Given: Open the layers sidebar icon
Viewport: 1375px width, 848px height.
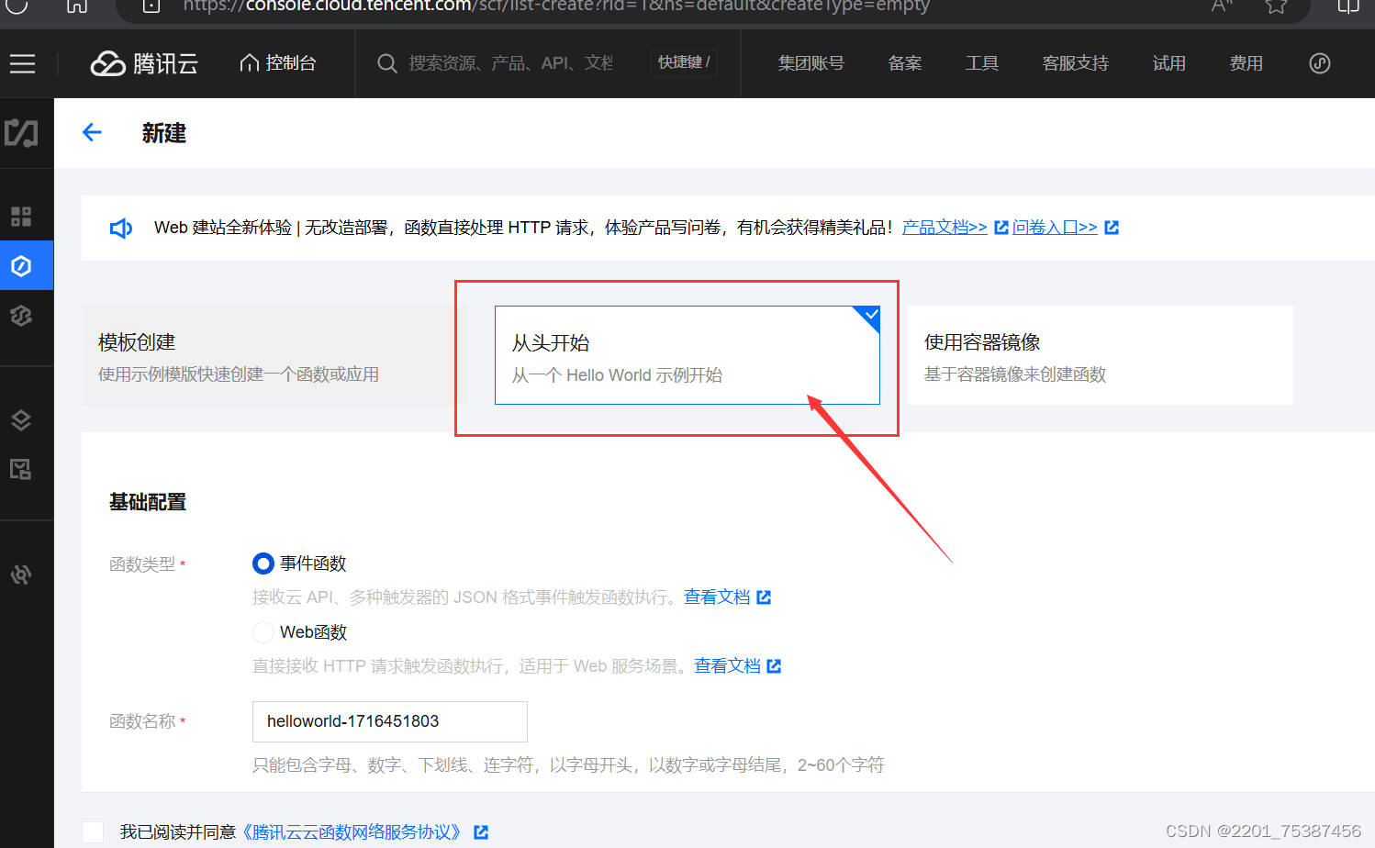Looking at the screenshot, I should tap(21, 420).
